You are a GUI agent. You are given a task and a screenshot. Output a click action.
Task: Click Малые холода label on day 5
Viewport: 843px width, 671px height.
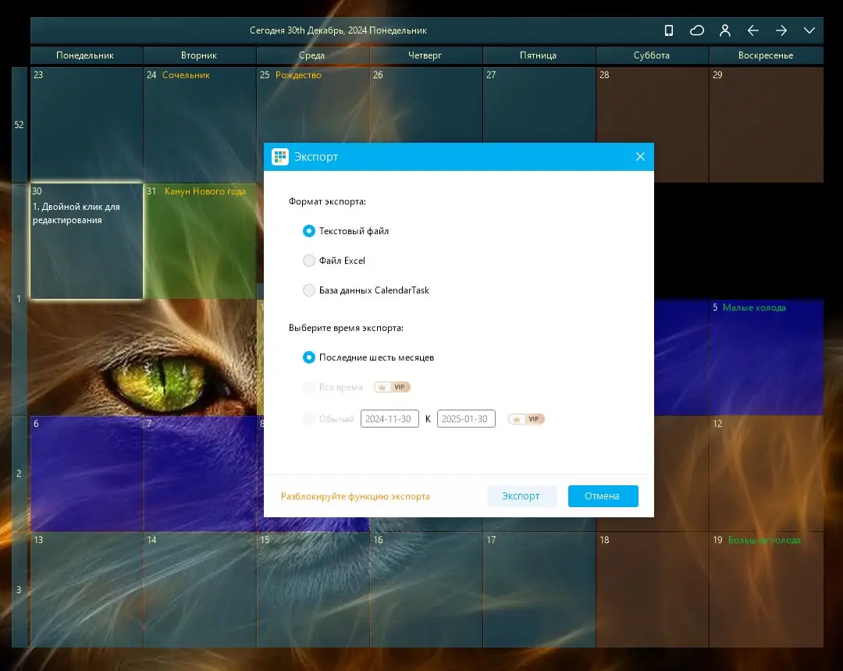click(x=754, y=308)
